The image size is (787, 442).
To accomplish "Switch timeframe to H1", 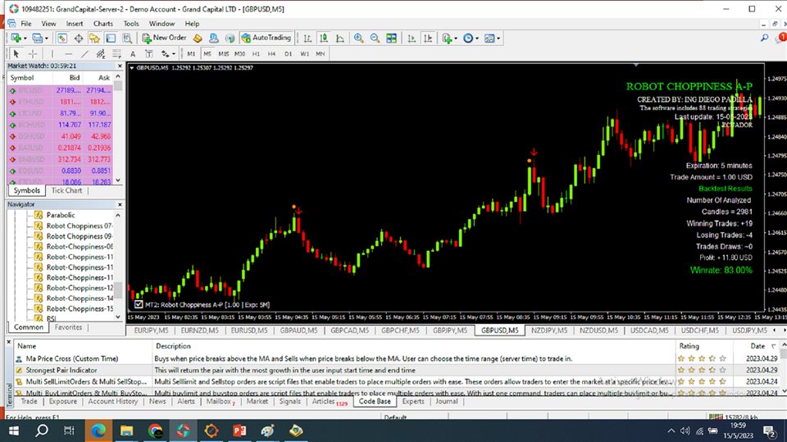I will point(256,54).
